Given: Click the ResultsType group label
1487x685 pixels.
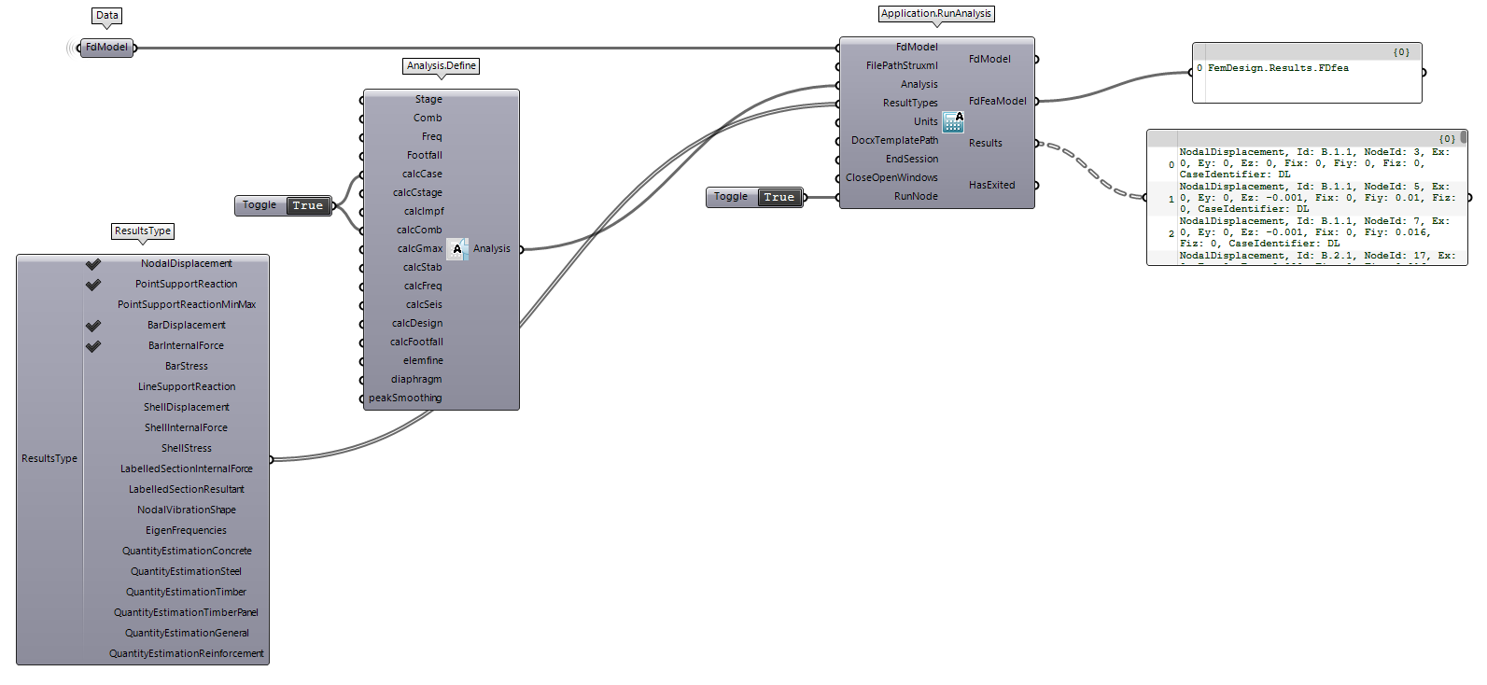Looking at the screenshot, I should [x=143, y=231].
